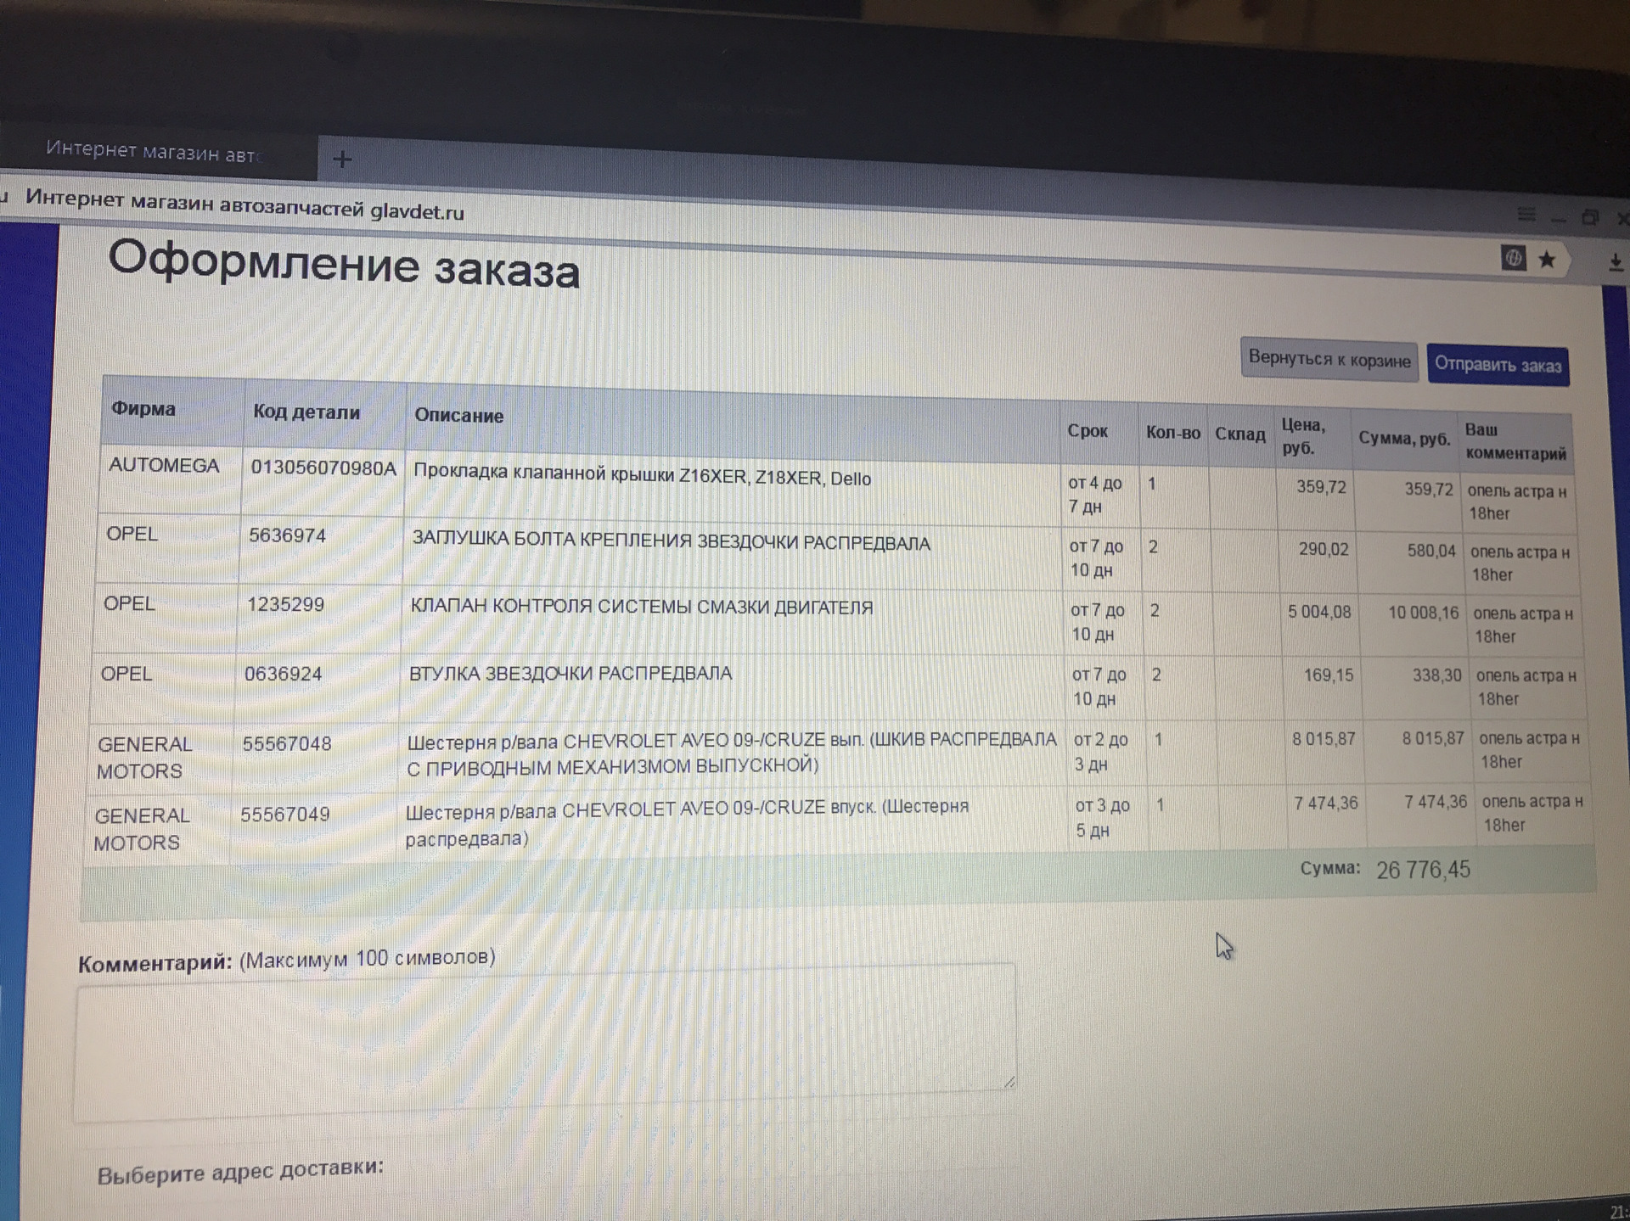Viewport: 1630px width, 1221px height.
Task: Select part code 55567048
Action: (x=286, y=744)
